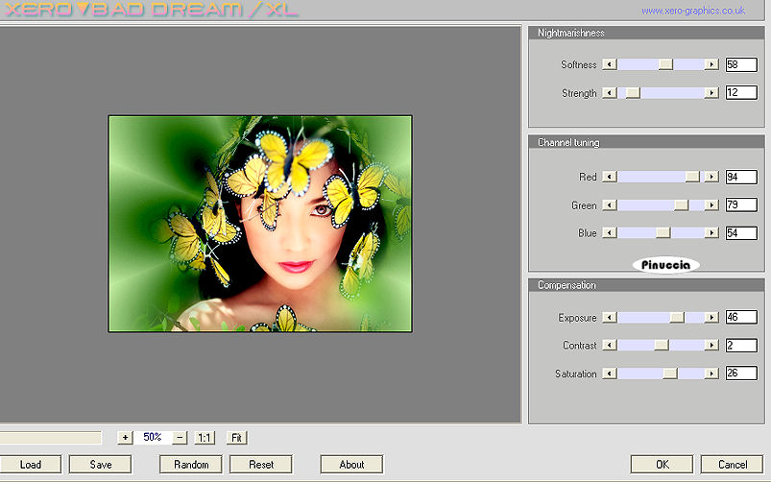771x482 pixels.
Task: Click the Saturation value field showing 26
Action: coord(741,373)
